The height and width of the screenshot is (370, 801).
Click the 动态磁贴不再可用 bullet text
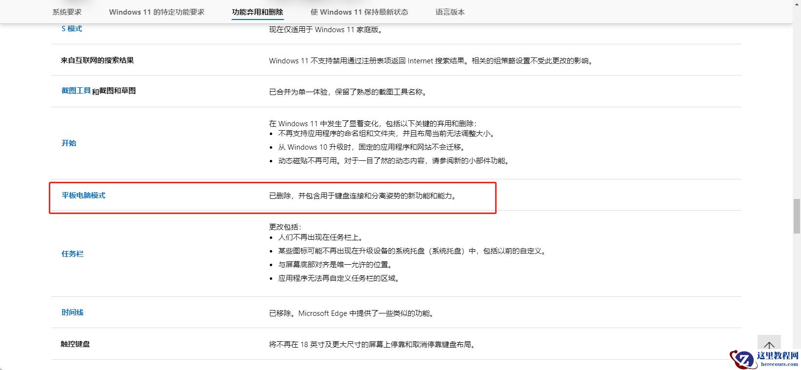tap(394, 161)
